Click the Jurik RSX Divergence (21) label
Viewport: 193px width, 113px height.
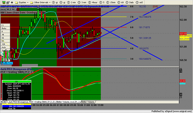coord(16,69)
